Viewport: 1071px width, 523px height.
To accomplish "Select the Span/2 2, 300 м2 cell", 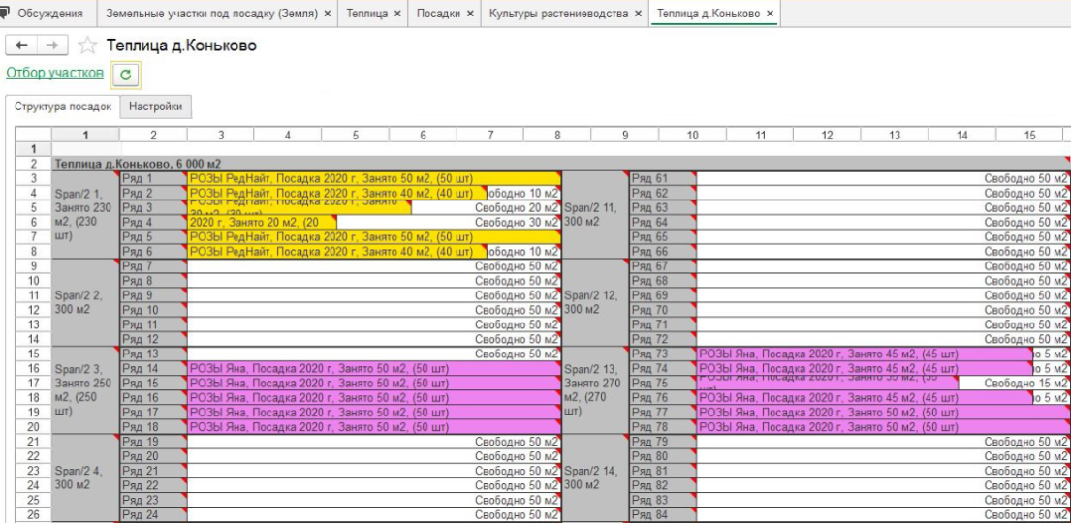I will [x=85, y=302].
